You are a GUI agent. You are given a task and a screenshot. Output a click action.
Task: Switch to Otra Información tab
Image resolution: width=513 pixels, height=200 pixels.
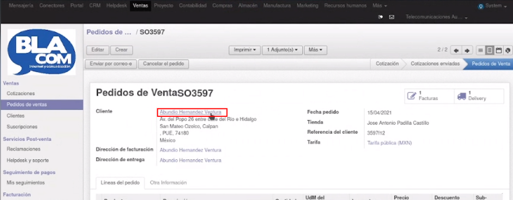[168, 183]
